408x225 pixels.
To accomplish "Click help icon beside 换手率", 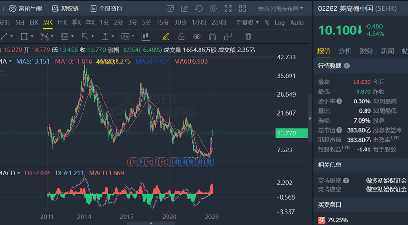I will click(x=339, y=101).
